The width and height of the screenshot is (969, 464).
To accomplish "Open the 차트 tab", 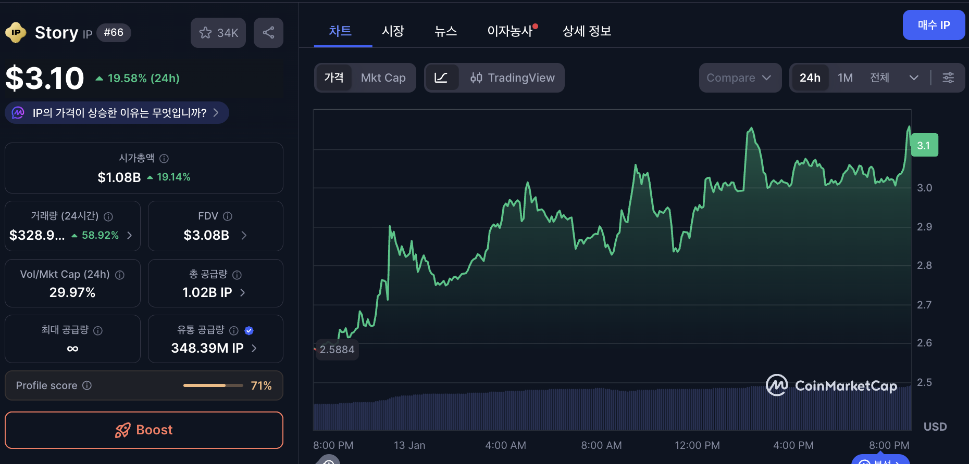I will pos(340,31).
